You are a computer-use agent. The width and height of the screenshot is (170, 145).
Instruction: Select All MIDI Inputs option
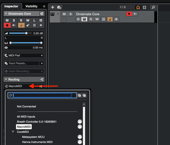pos(26,117)
